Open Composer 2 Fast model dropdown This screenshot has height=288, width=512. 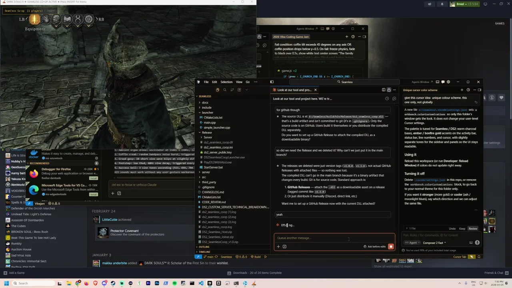(434, 242)
